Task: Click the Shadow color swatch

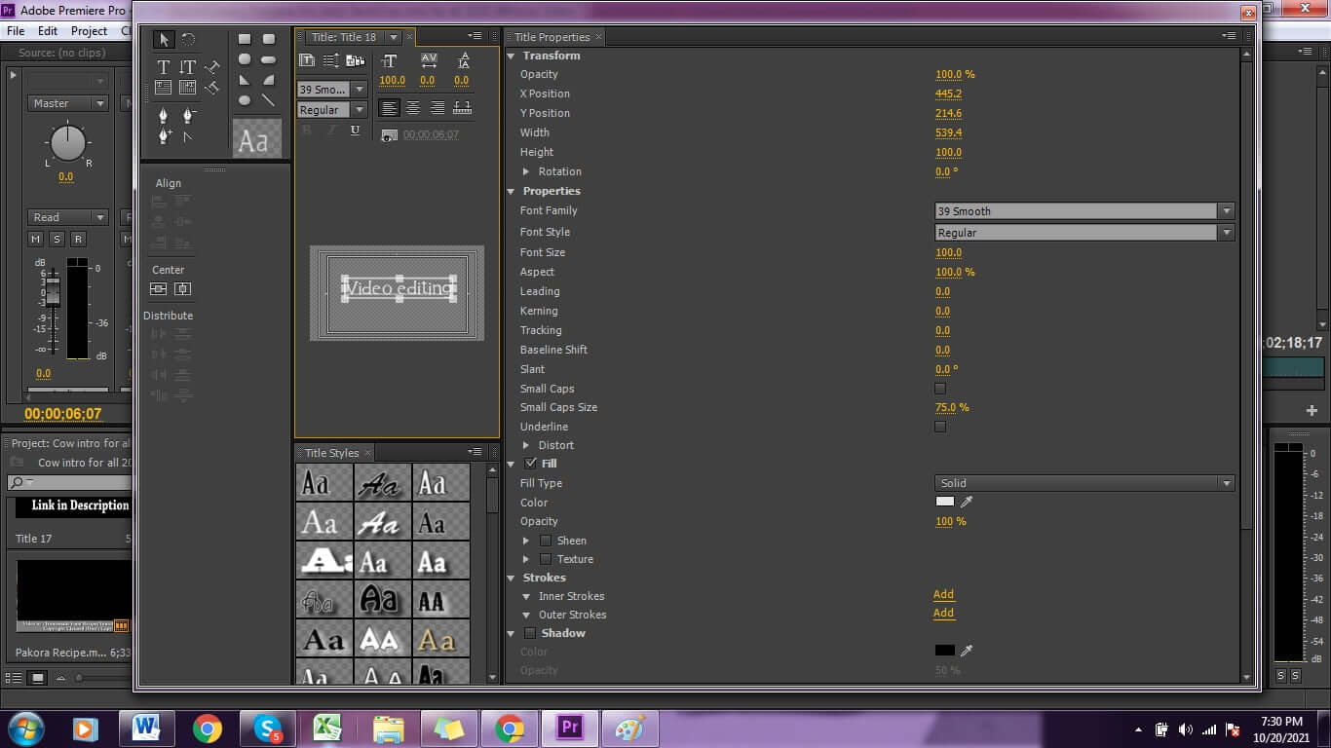Action: tap(945, 651)
